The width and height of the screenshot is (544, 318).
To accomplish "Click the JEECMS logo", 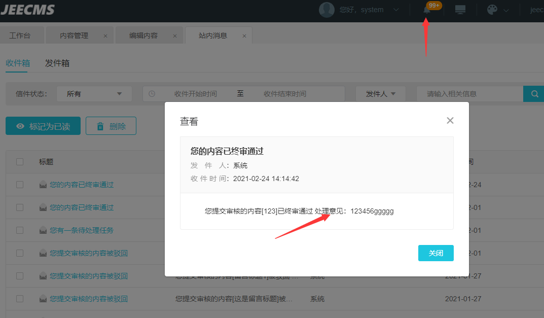I will 28,9.
